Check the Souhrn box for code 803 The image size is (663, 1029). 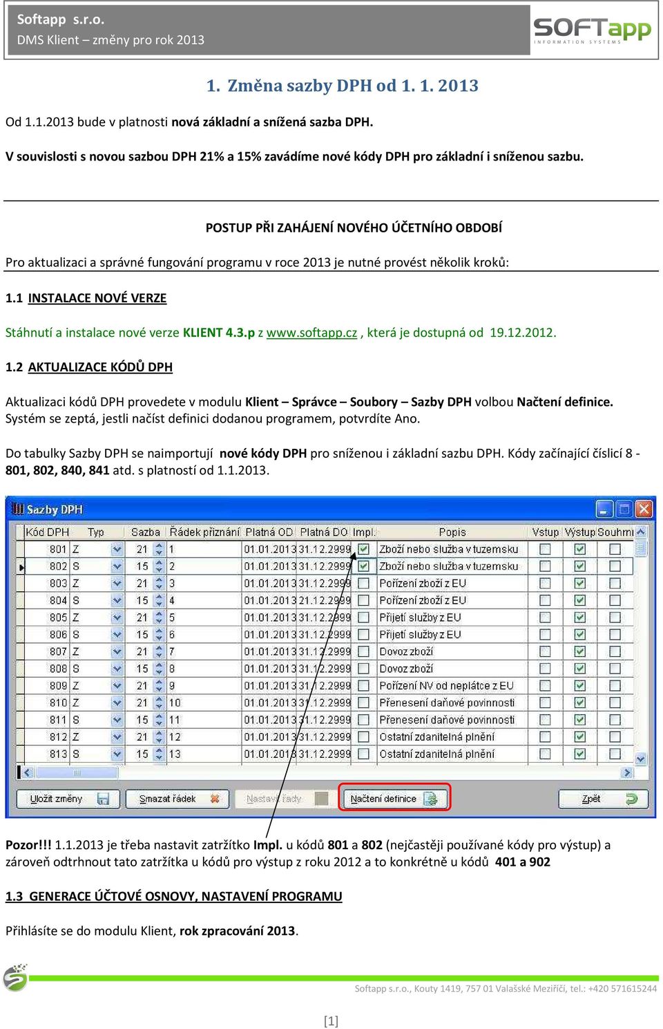pyautogui.click(x=615, y=583)
